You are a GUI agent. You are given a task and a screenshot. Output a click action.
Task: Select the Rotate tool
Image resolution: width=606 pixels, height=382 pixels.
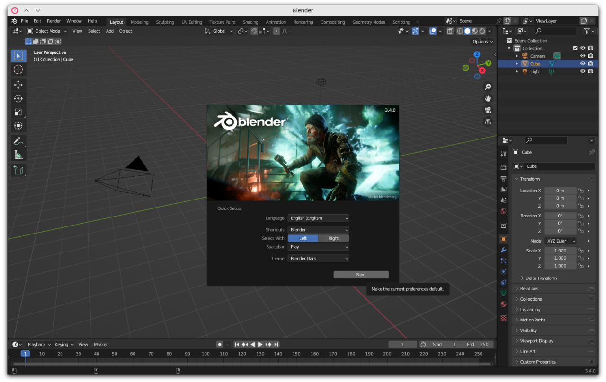pos(18,98)
